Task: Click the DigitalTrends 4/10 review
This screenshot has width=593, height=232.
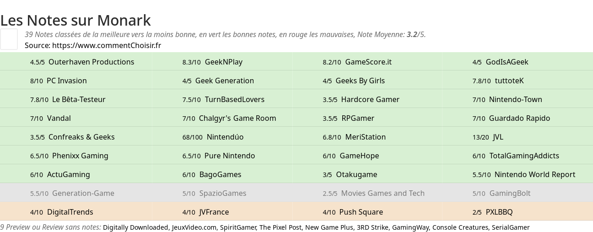Action: click(62, 212)
